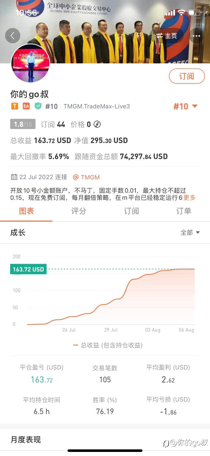Open the three-dot more options menu
The width and height of the screenshot is (210, 456).
196,36
